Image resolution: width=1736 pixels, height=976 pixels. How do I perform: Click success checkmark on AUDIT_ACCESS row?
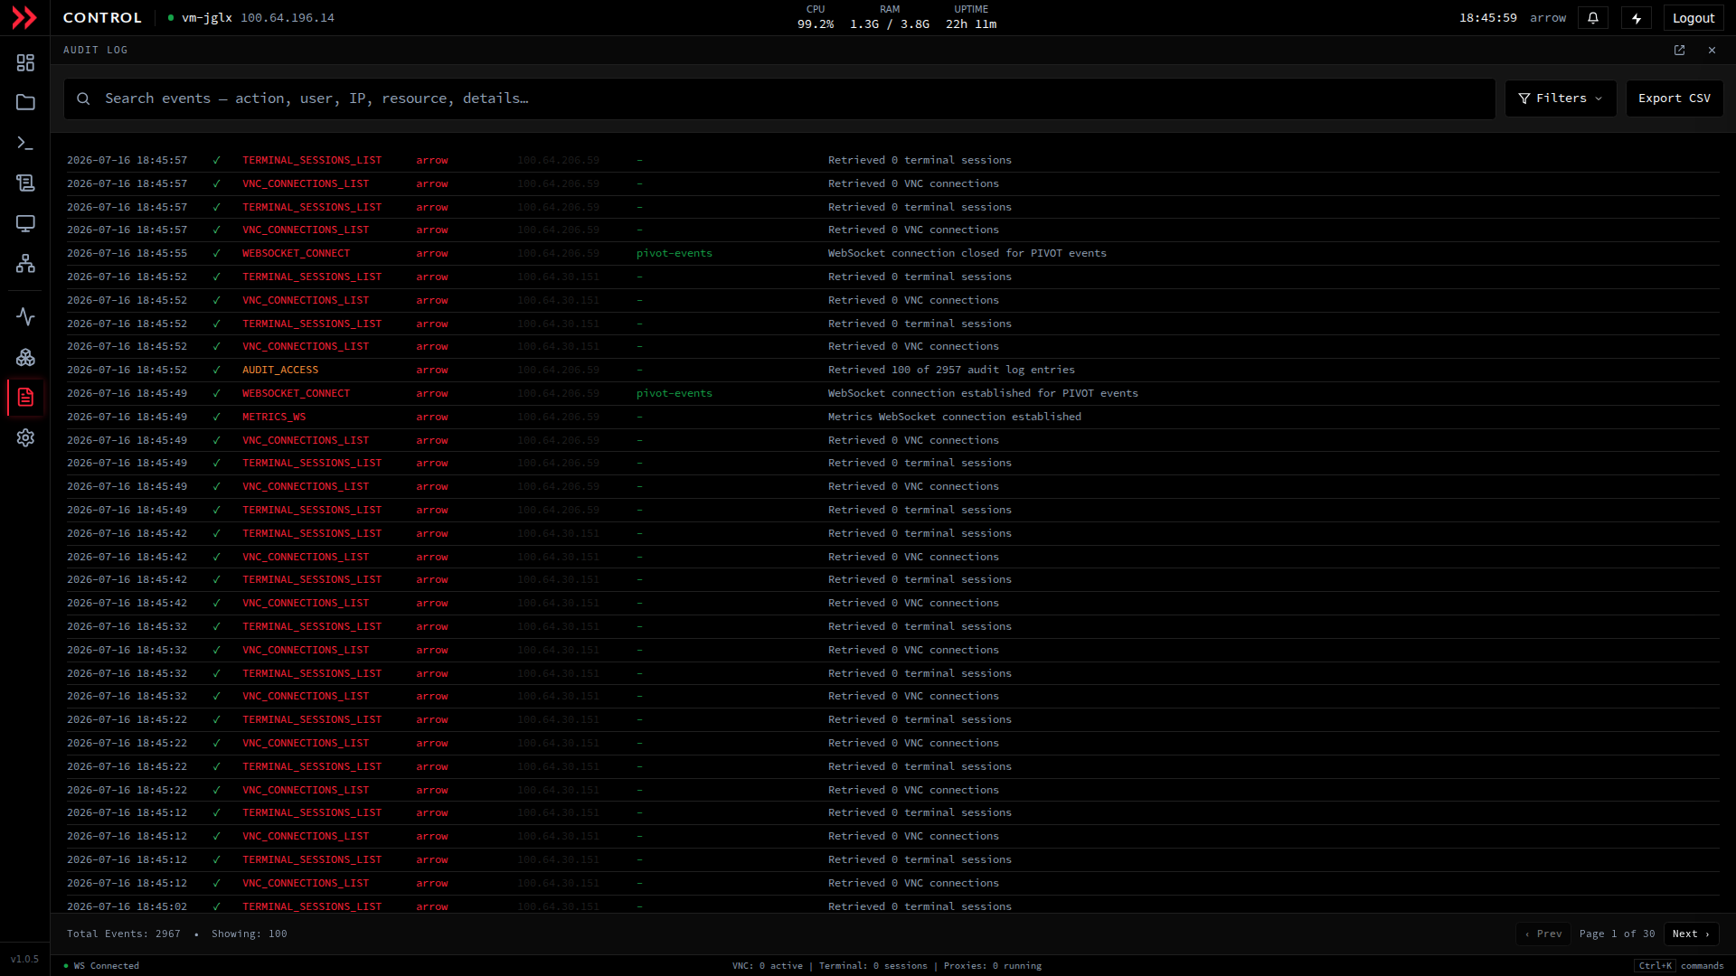(216, 370)
